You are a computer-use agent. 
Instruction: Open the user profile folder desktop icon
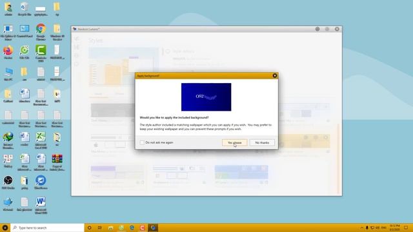[8, 9]
